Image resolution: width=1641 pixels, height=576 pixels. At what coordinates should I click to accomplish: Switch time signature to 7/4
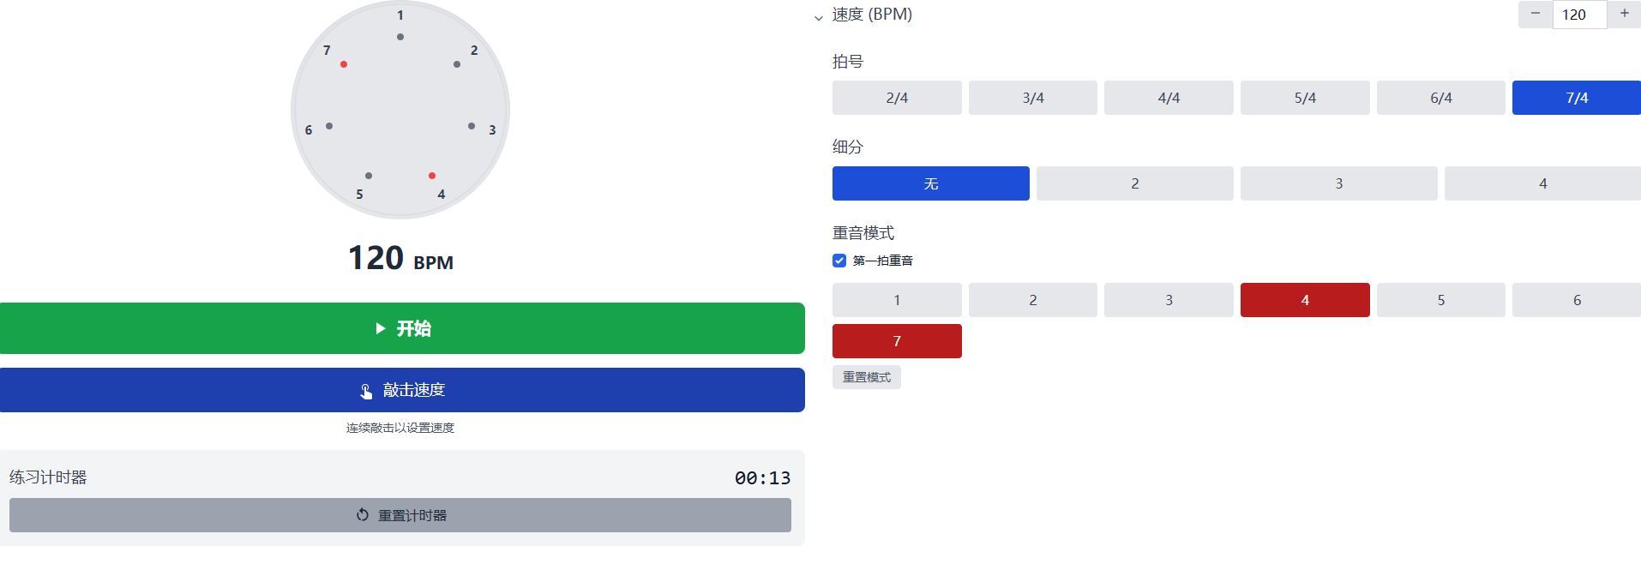click(1576, 97)
